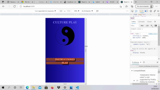
Task: Click the PLAY button
Action: (x=65, y=63)
